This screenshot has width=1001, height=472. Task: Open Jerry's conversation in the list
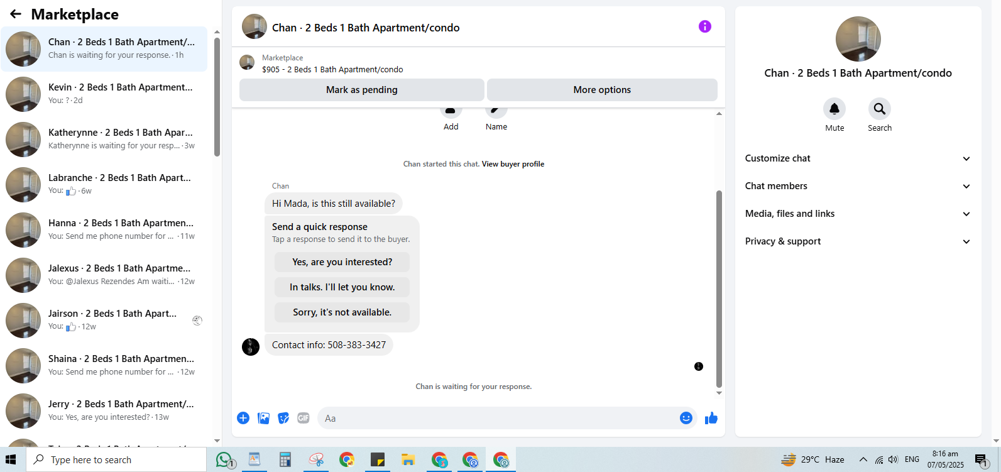click(104, 411)
